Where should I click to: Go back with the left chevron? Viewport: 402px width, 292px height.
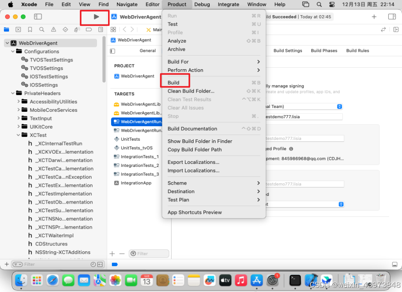(x=124, y=29)
